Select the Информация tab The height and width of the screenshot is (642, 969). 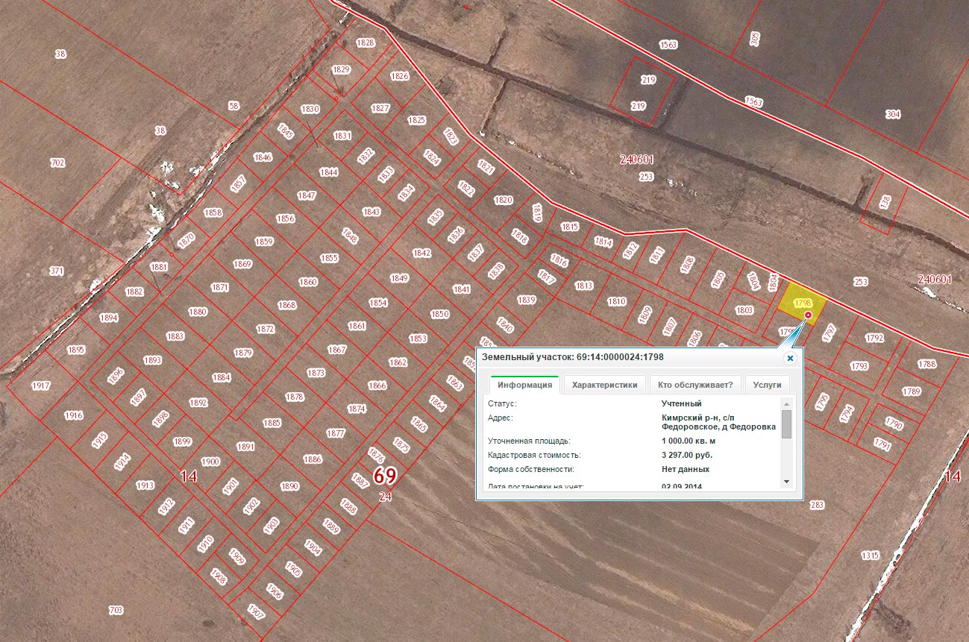[x=525, y=385]
